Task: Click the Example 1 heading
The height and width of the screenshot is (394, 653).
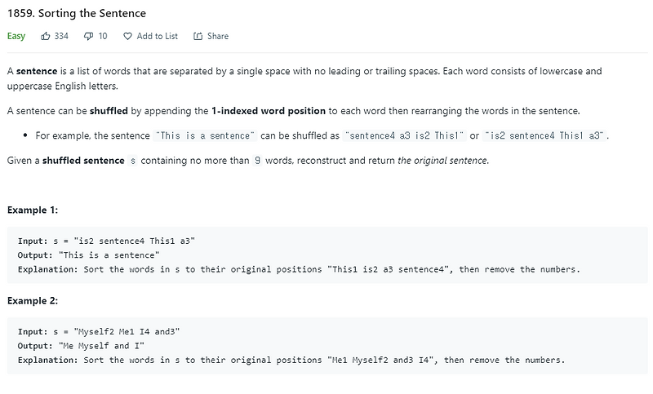Action: point(33,210)
